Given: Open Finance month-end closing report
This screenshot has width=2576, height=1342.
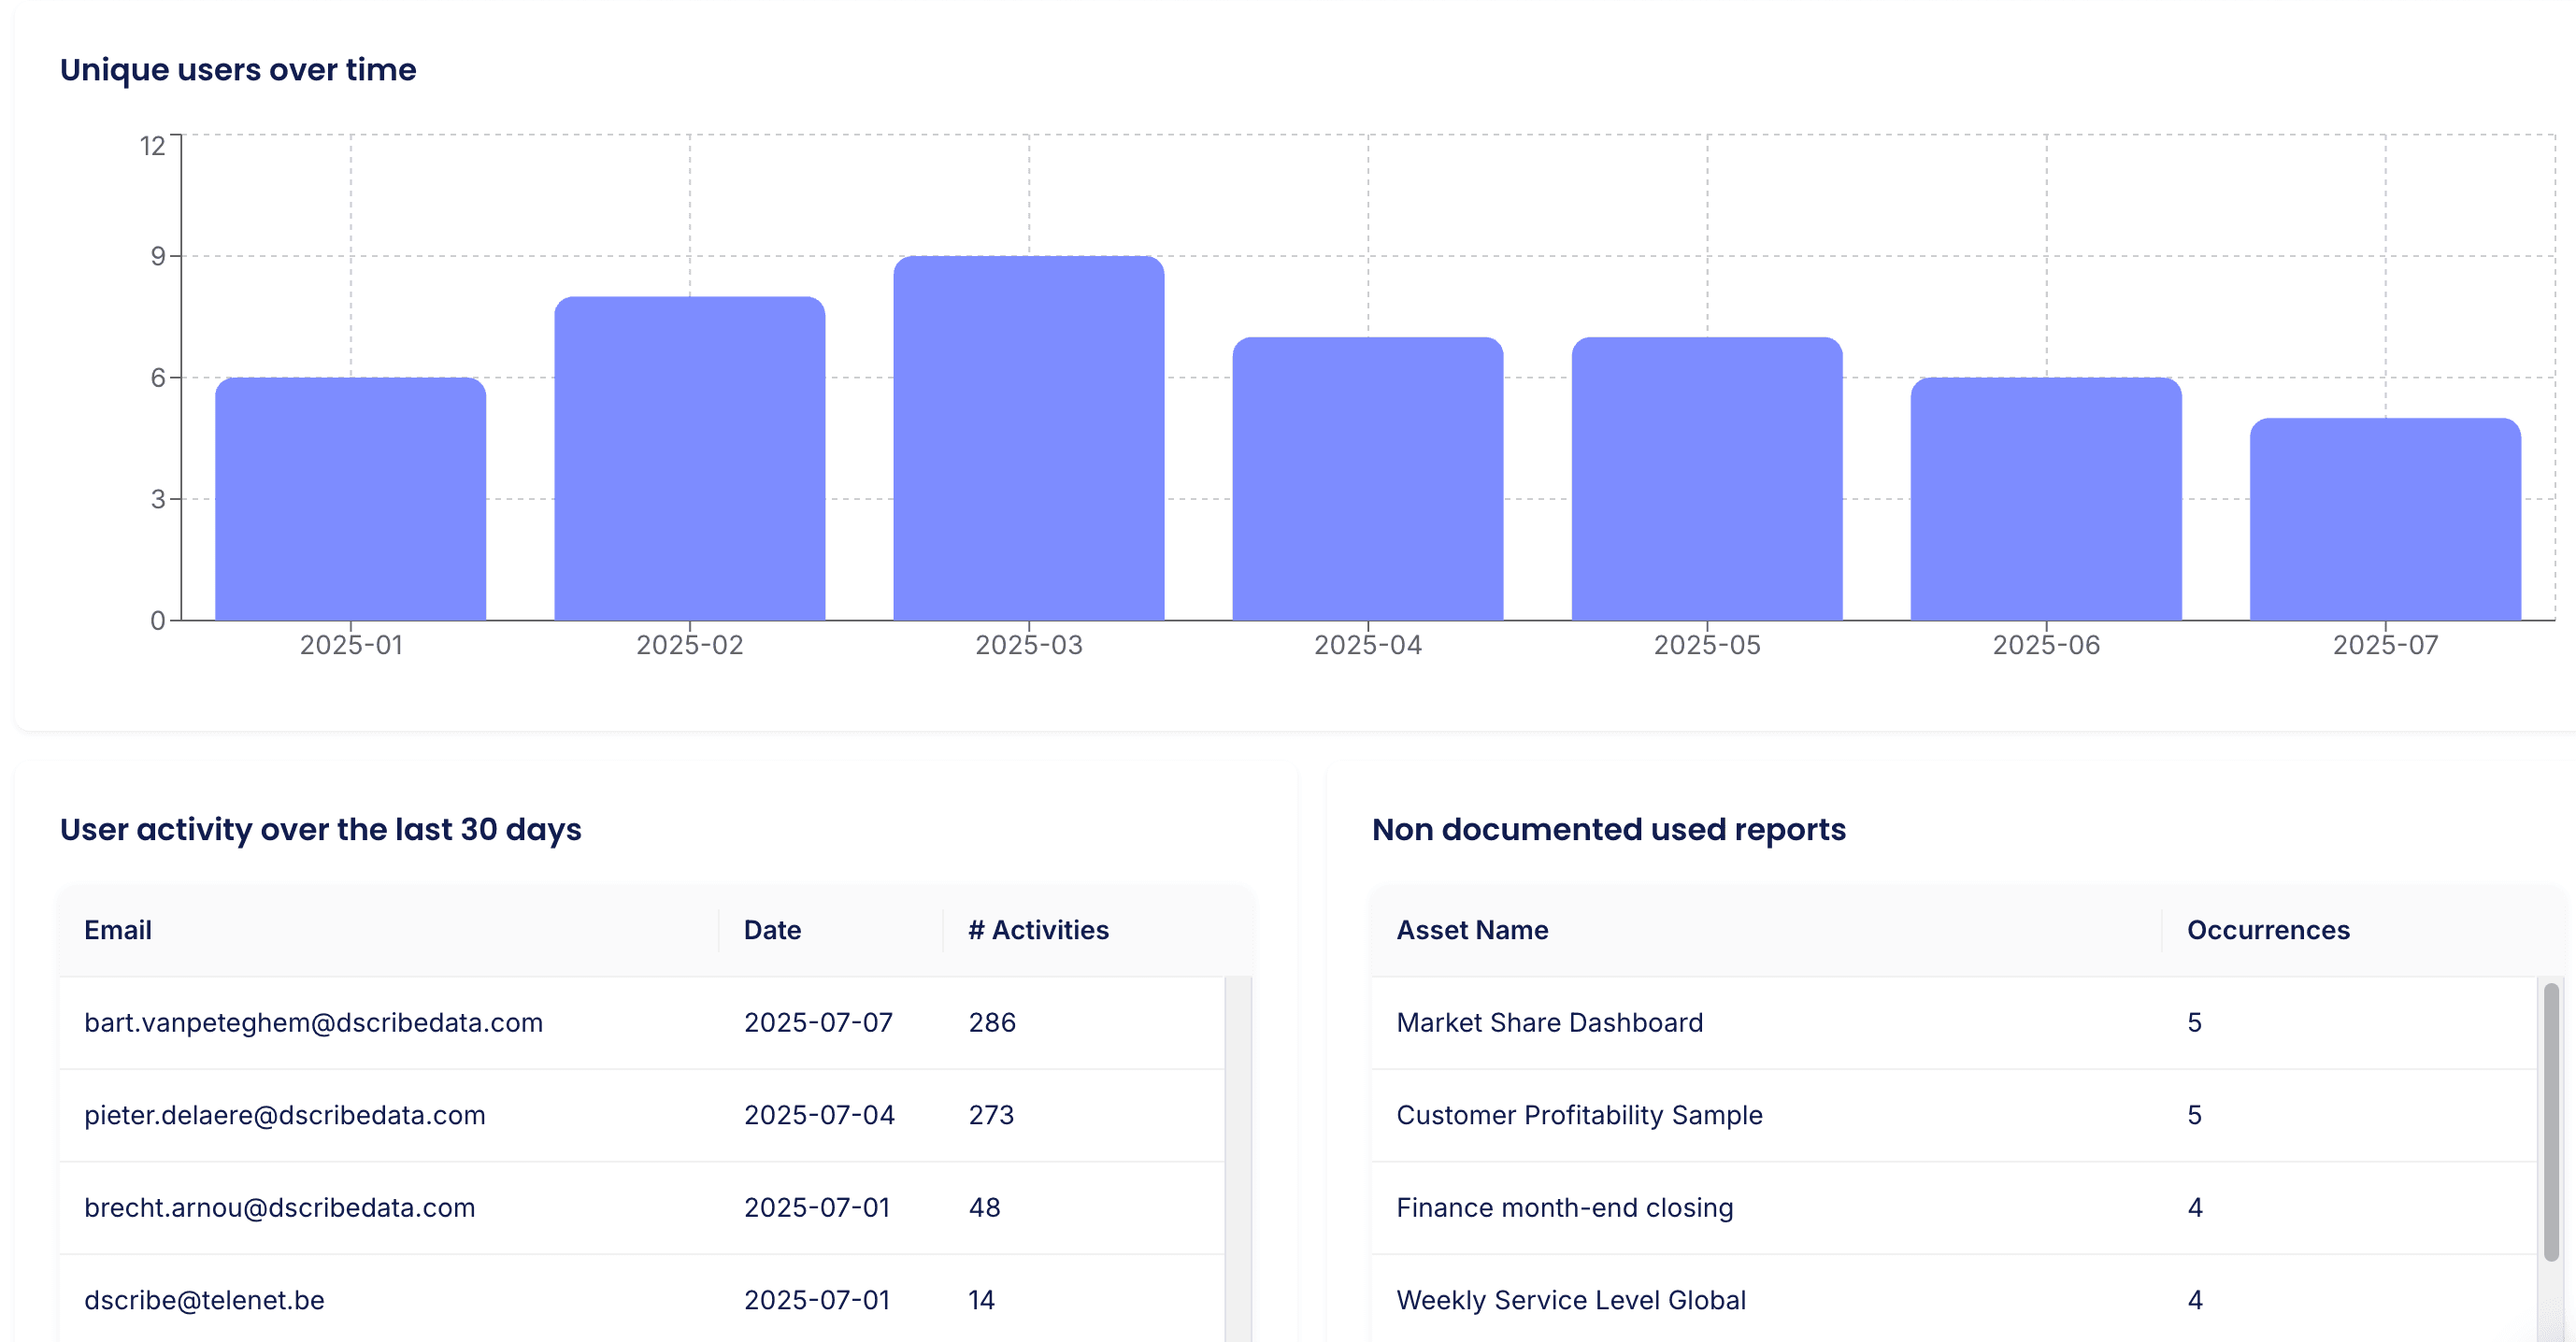Looking at the screenshot, I should [x=1564, y=1207].
